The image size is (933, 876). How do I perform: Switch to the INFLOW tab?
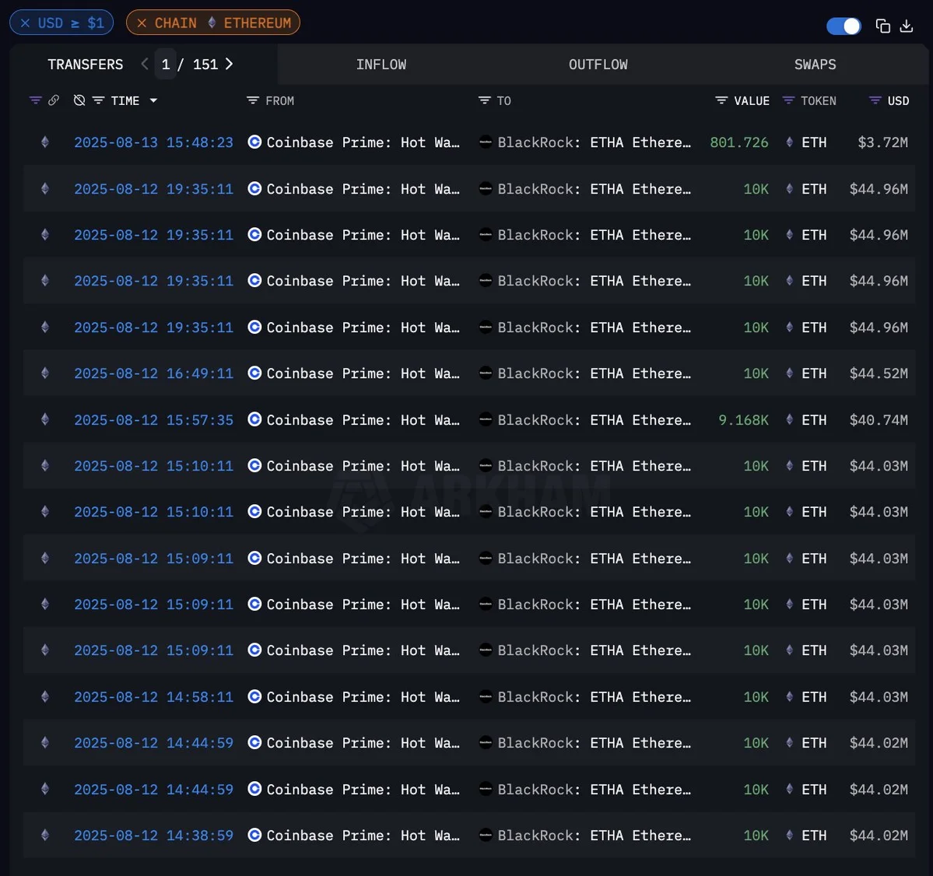[x=381, y=65]
